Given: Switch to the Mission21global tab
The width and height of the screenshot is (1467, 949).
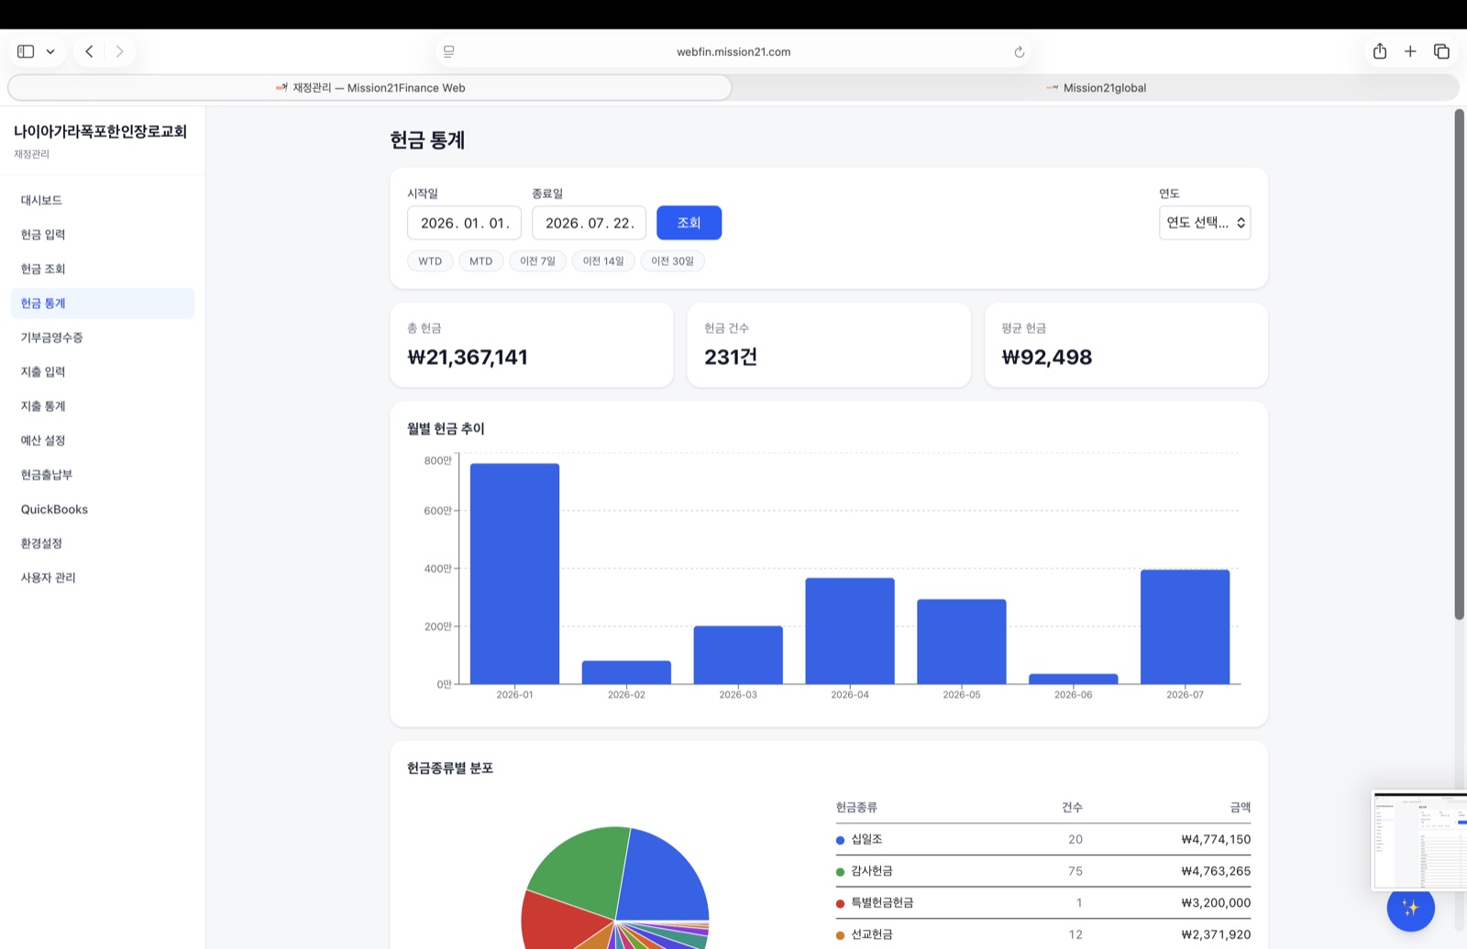Looking at the screenshot, I should (1096, 88).
